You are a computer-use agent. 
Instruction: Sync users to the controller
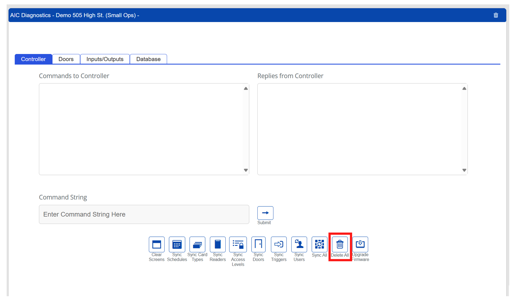tap(299, 244)
